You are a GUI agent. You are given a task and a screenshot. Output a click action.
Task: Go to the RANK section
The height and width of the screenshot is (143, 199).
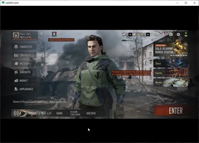[60, 113]
